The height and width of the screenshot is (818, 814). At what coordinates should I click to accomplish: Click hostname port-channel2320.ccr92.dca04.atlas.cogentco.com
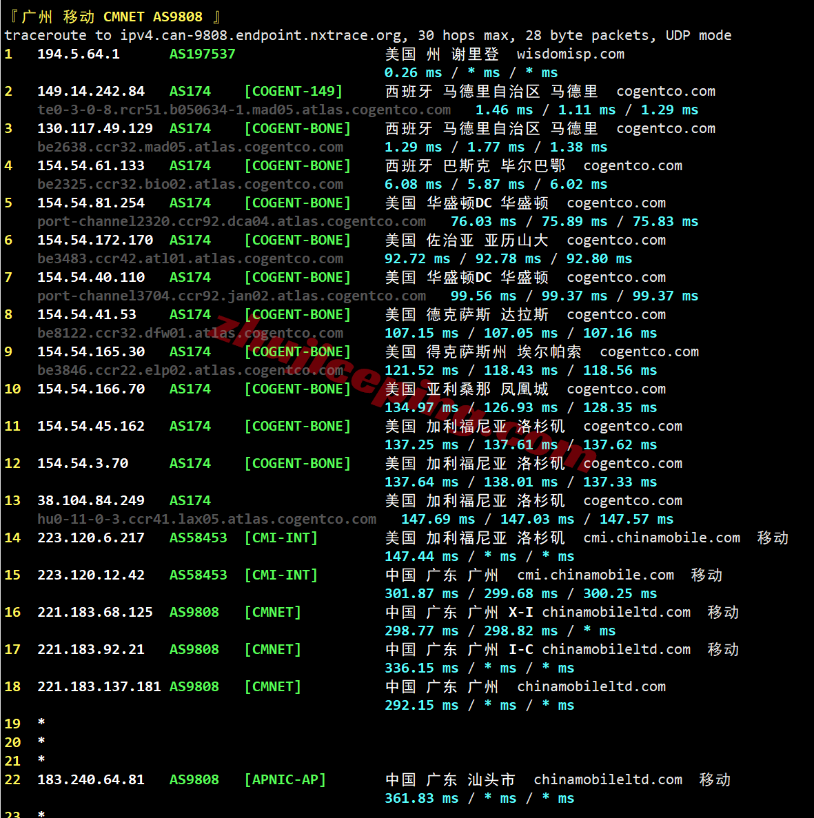click(x=231, y=222)
